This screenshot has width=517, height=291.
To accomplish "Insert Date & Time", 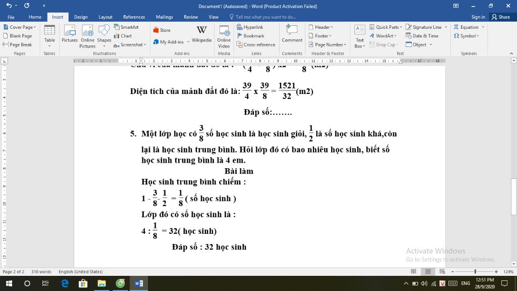I will coord(422,36).
